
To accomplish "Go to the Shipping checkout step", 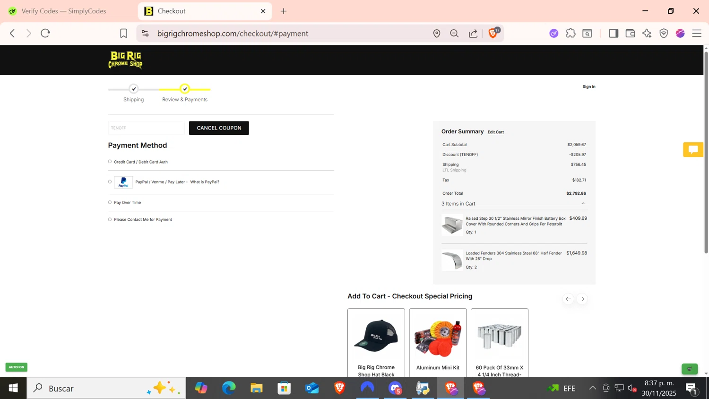I will click(x=134, y=94).
